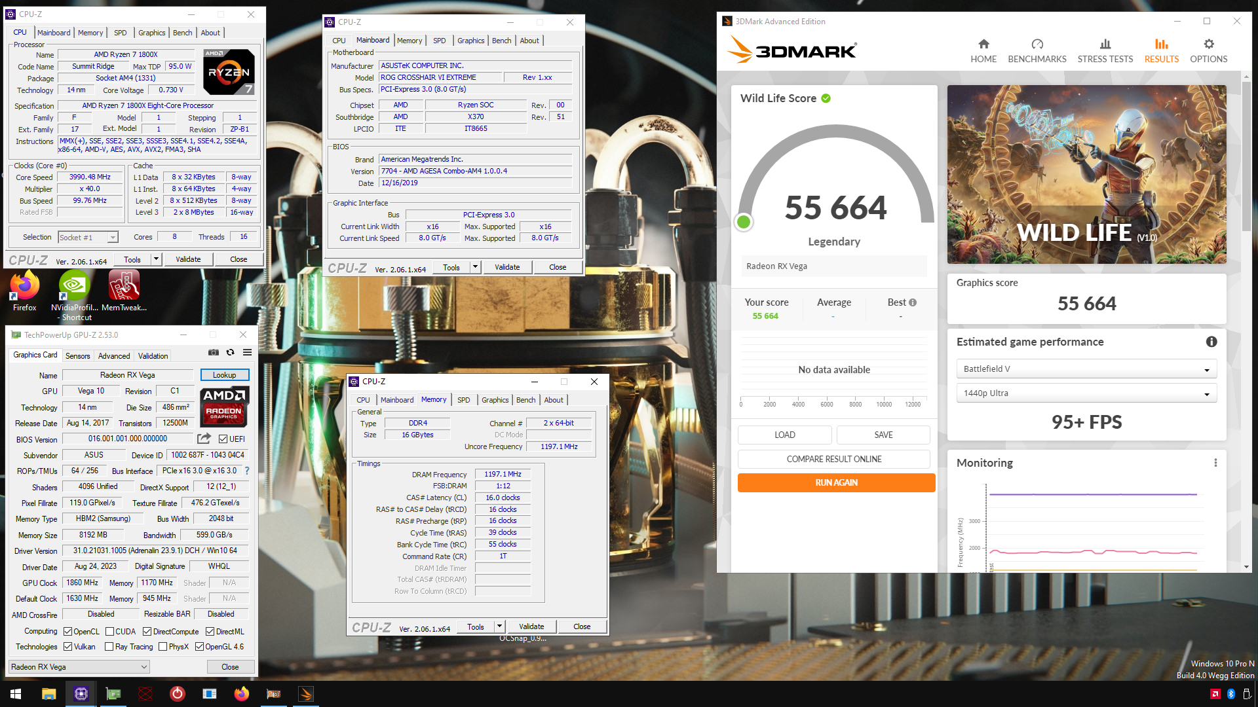Click the Lookup button in GPU-Z
The image size is (1258, 707).
tap(224, 375)
